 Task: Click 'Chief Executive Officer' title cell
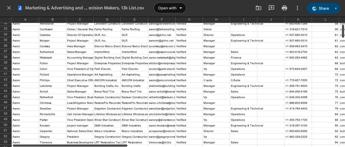click(80, 80)
